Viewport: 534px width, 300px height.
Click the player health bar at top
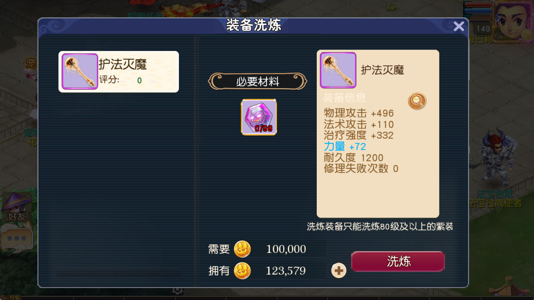[478, 5]
